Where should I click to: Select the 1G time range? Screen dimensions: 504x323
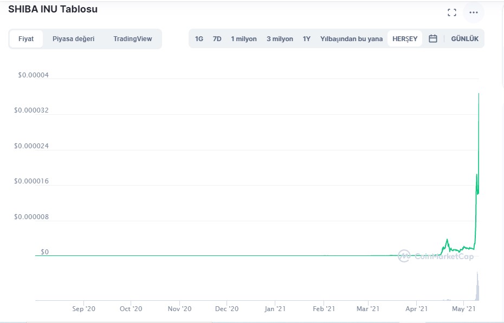(x=199, y=39)
